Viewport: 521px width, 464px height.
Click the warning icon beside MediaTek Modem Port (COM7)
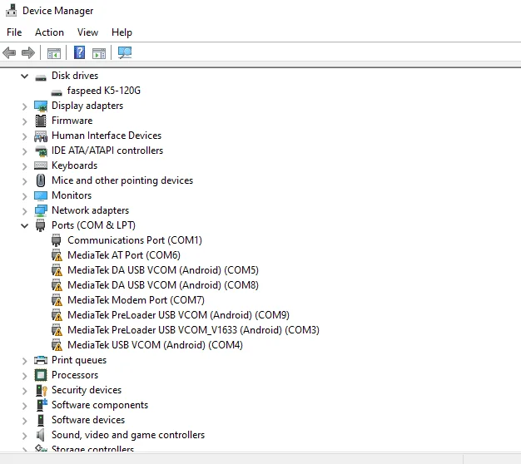click(x=57, y=300)
